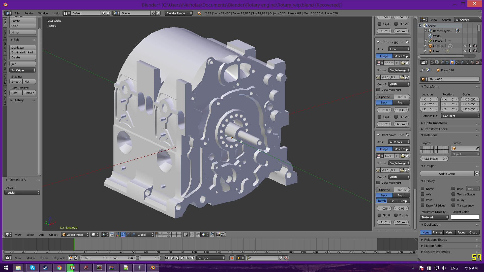Click the play animation button
Viewport: 484px width, 272px height.
click(x=182, y=258)
